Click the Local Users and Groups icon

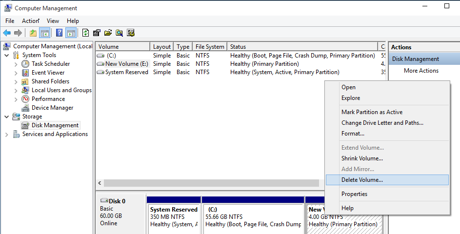click(25, 90)
